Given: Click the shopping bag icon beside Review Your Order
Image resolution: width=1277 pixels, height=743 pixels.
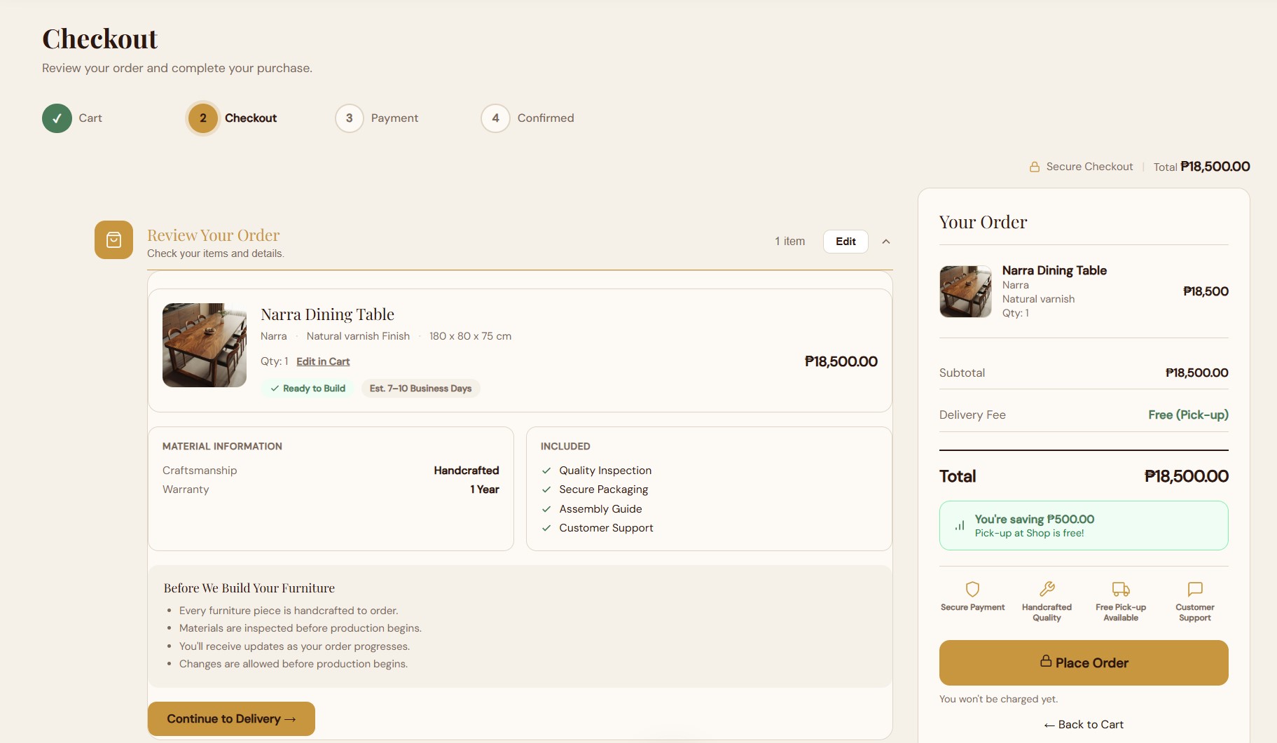Looking at the screenshot, I should pyautogui.click(x=113, y=240).
